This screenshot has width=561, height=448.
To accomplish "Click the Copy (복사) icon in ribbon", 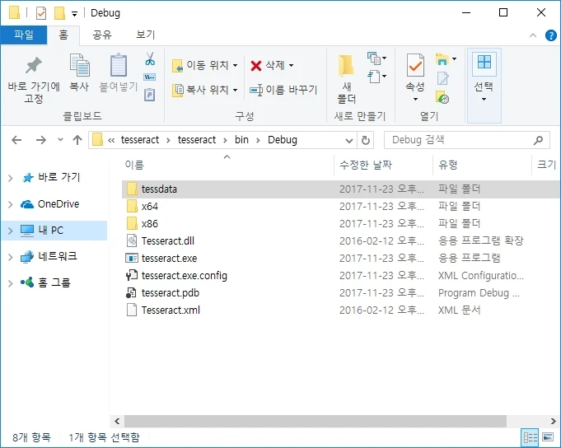I will 79,66.
